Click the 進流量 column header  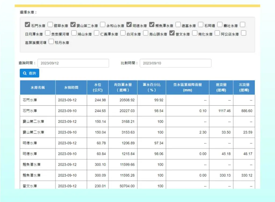point(221,88)
